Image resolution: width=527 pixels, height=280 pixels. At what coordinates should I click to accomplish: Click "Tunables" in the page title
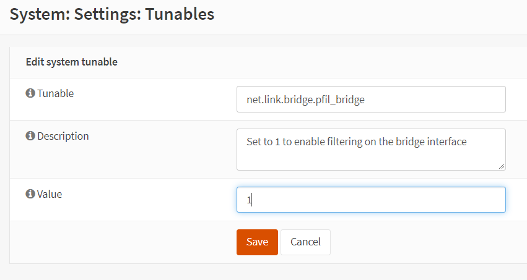click(180, 14)
